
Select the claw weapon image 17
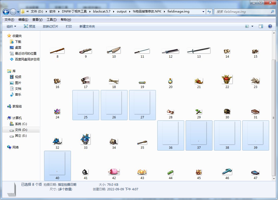85,80
